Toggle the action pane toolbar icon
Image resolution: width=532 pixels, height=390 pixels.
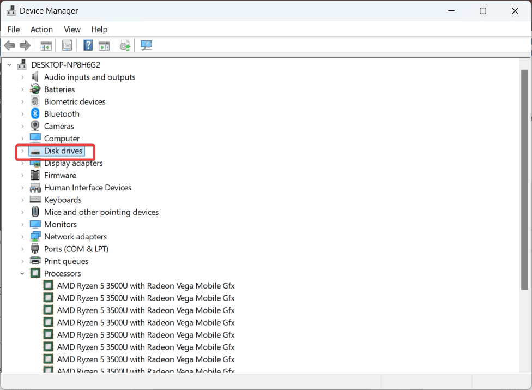104,45
